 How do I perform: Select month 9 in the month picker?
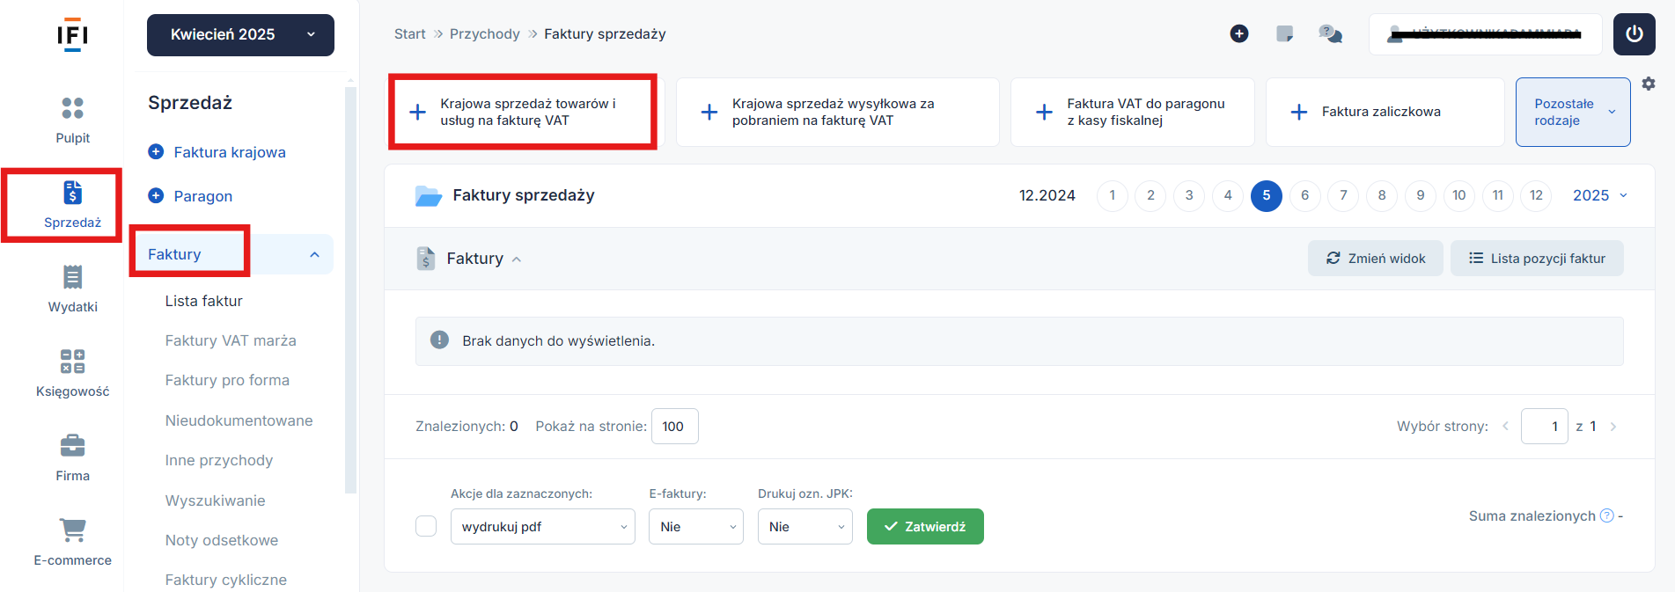1421,195
